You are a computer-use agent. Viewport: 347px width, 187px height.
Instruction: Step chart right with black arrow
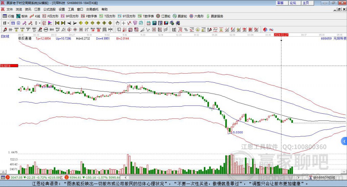pyautogui.click(x=75, y=23)
